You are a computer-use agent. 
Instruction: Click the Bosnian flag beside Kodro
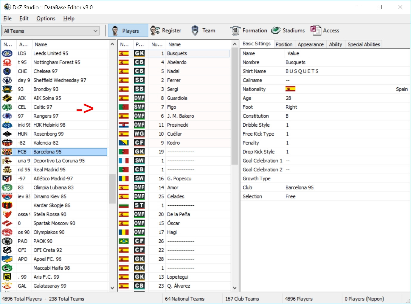click(x=124, y=143)
